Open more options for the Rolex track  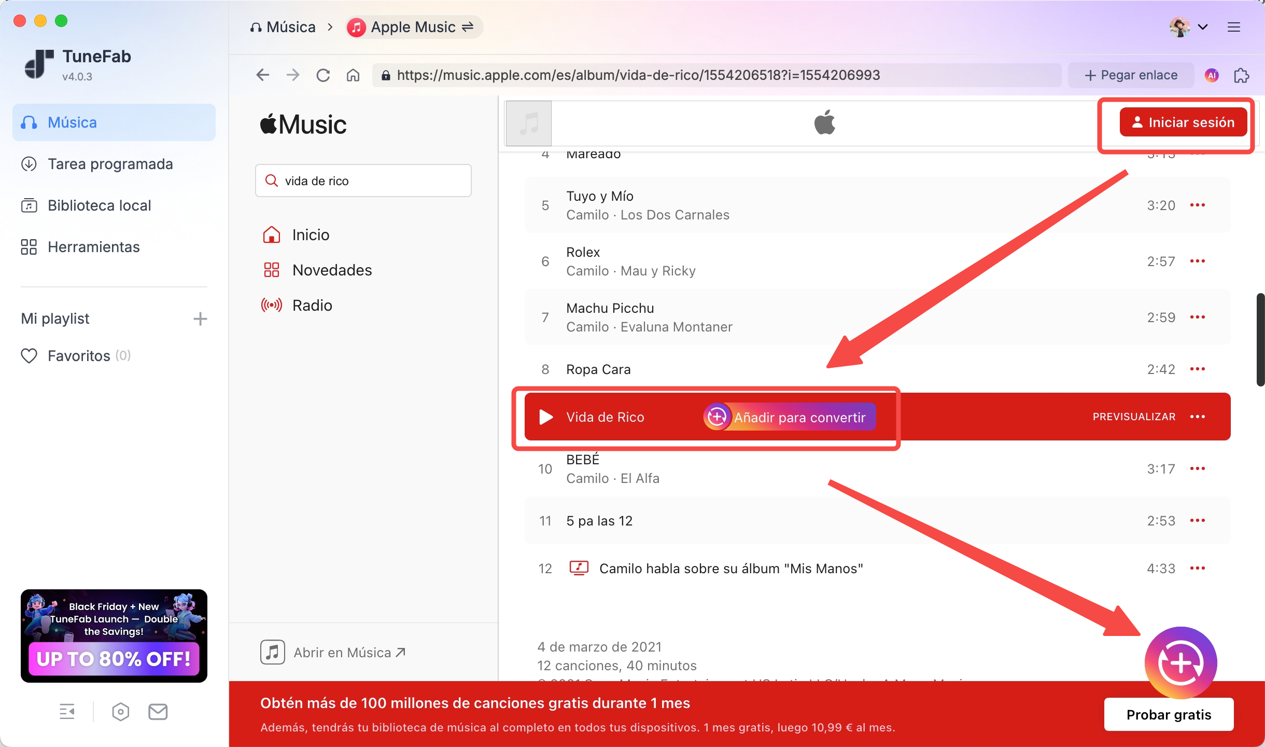click(x=1198, y=261)
